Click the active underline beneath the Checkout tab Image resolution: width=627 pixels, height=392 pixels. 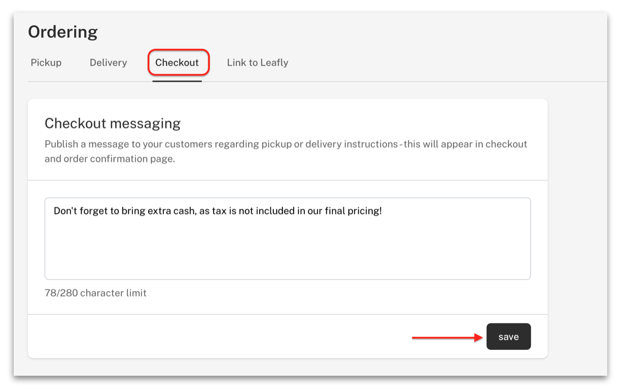[177, 80]
